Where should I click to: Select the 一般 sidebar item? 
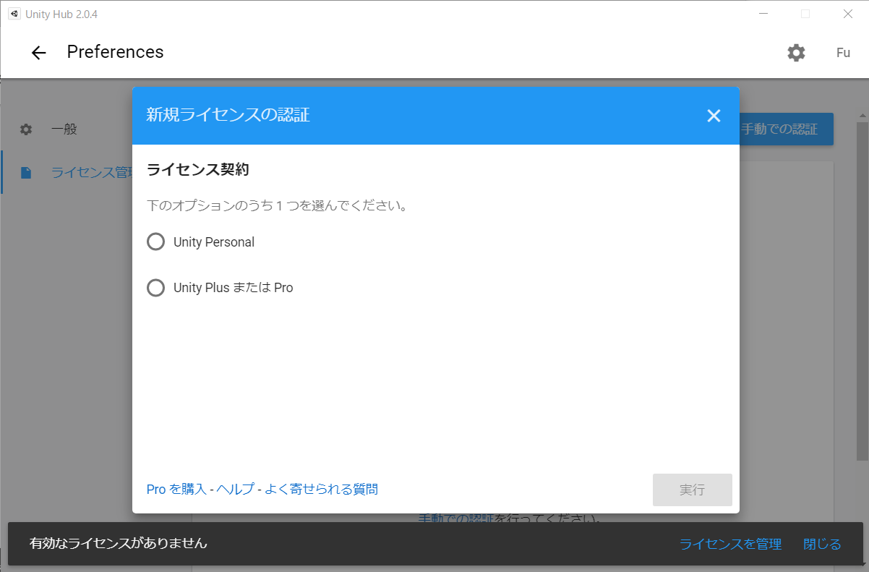[x=67, y=129]
